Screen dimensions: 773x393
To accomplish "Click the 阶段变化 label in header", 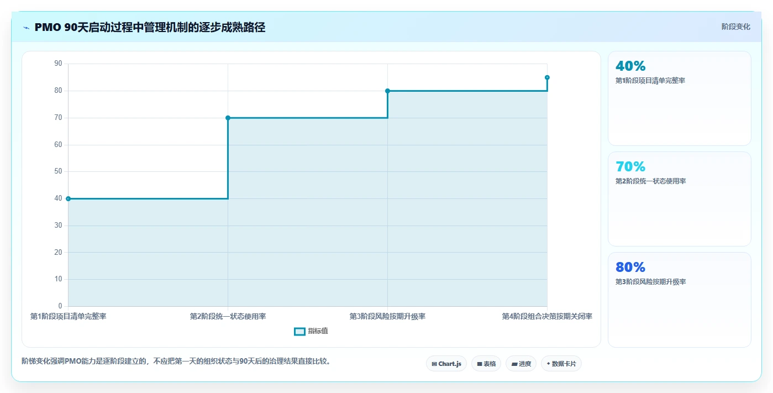I will (735, 27).
